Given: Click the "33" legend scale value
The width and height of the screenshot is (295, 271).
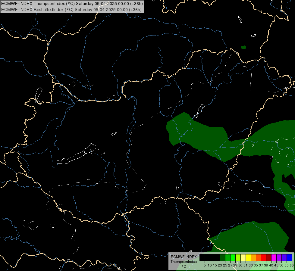Looking at the screenshot, I should (251, 265).
